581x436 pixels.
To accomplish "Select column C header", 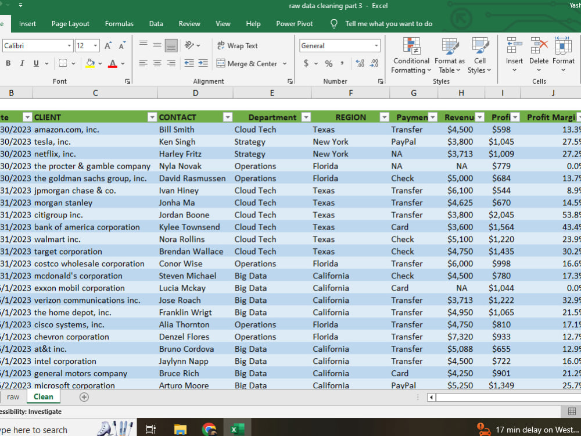I will pos(95,93).
